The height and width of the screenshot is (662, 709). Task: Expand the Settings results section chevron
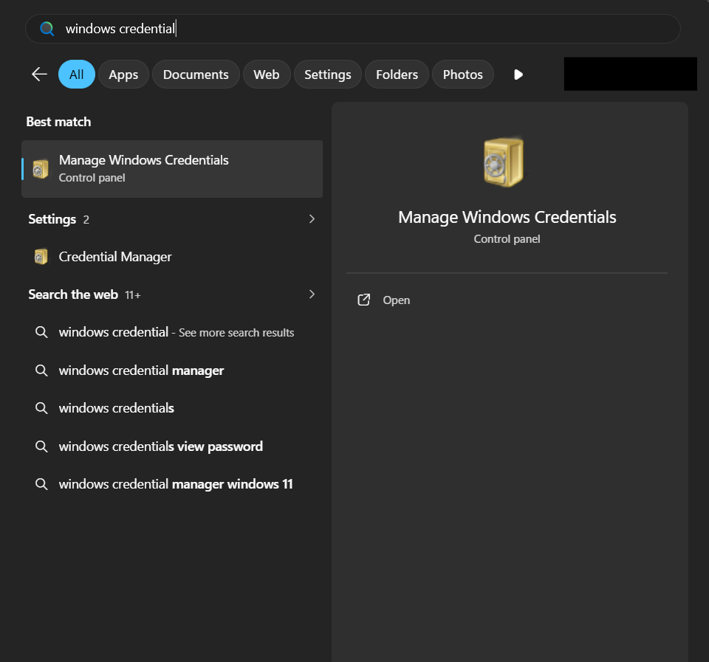[312, 219]
